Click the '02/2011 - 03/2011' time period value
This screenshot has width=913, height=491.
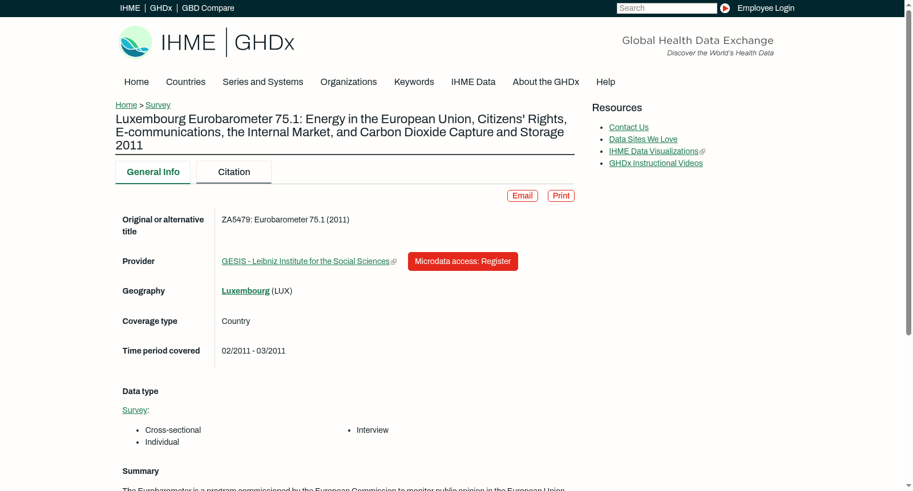(253, 351)
